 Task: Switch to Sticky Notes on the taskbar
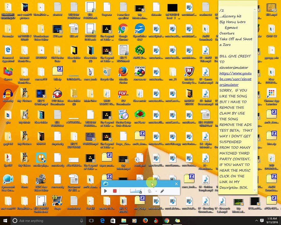[x=178, y=221]
